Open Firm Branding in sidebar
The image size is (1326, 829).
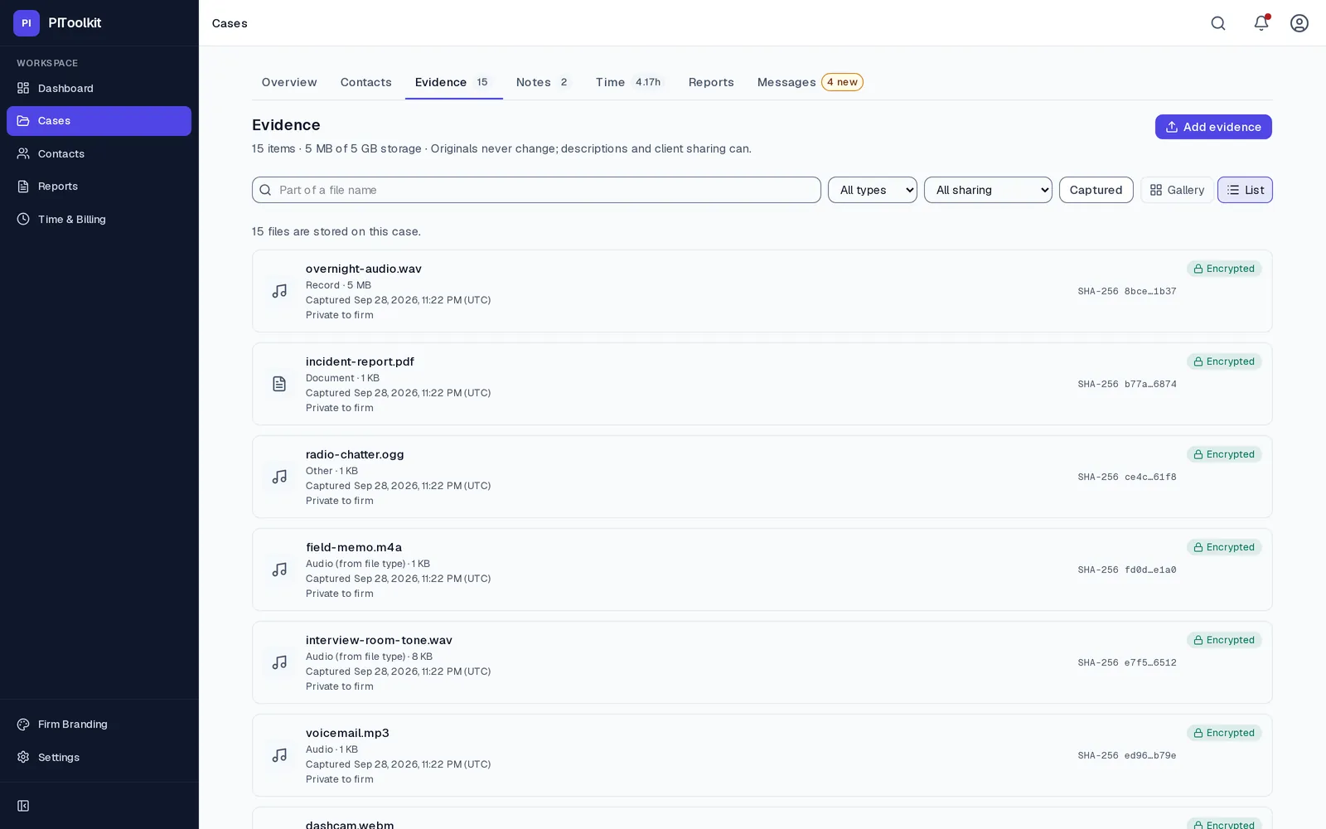pos(99,724)
